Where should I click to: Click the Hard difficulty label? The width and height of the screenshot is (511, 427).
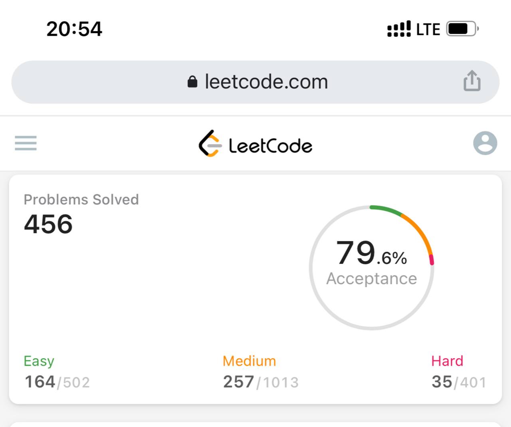pos(447,361)
